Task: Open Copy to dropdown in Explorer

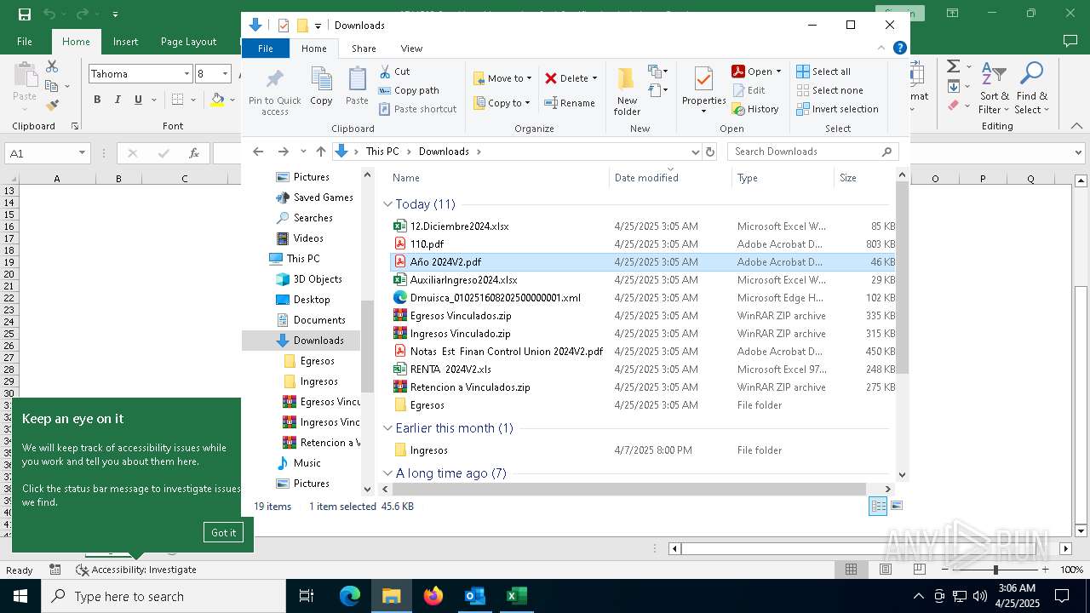Action: [502, 103]
